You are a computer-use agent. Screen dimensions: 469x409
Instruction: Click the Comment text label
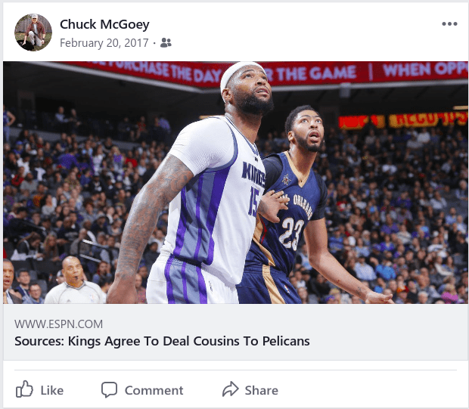[154, 390]
